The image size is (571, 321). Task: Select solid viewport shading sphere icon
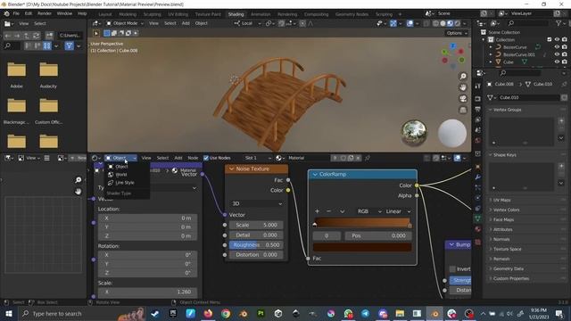tap(443, 23)
